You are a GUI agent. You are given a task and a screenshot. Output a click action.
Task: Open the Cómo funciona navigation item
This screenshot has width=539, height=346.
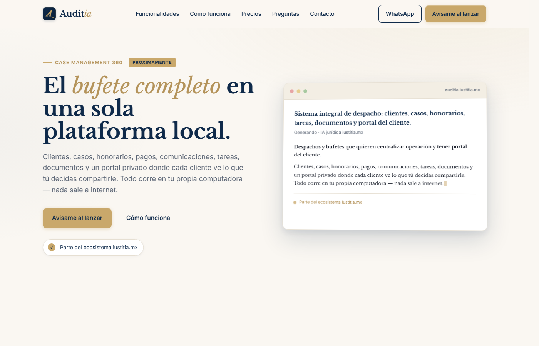point(210,14)
